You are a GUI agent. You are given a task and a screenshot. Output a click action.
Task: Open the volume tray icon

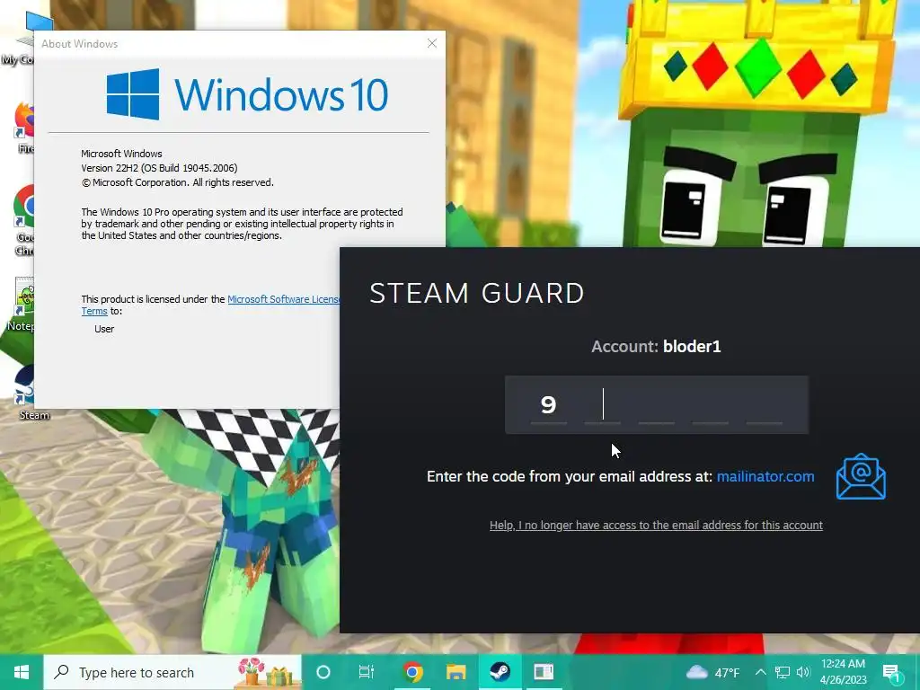[803, 672]
